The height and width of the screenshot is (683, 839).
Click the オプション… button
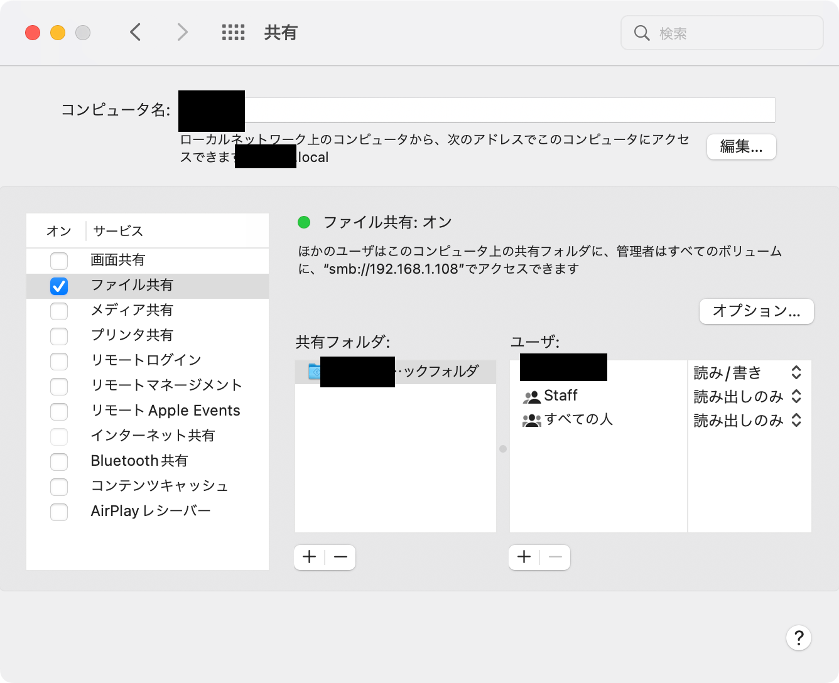pos(756,311)
